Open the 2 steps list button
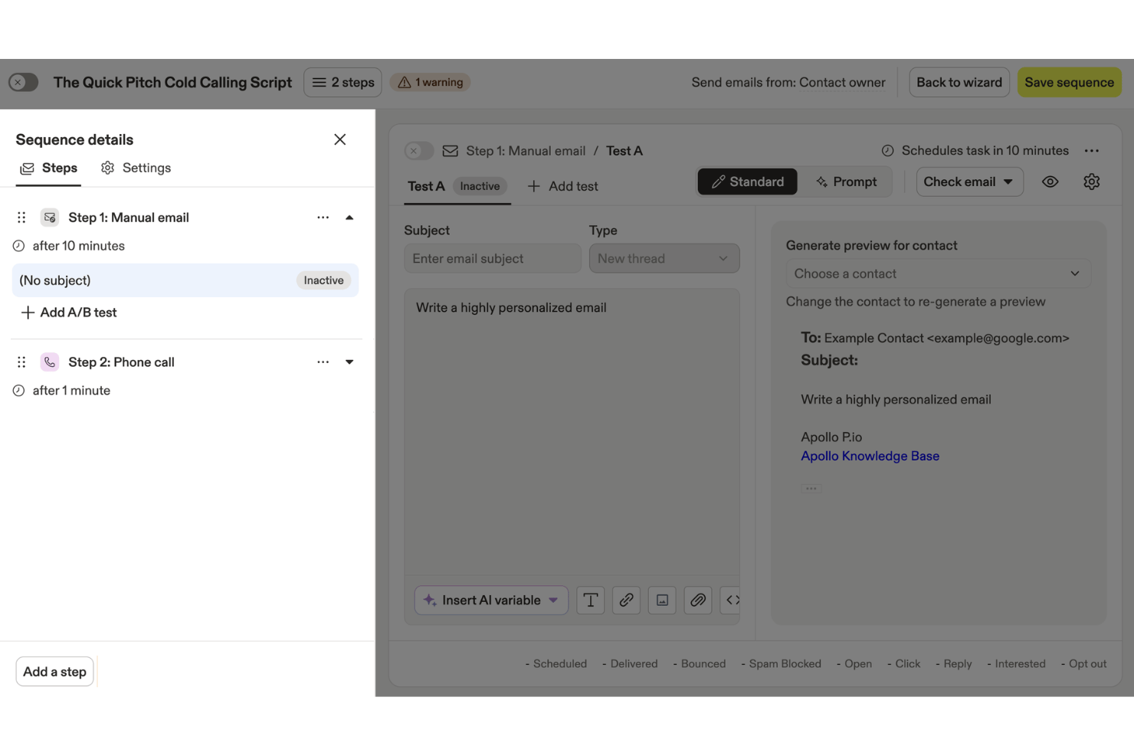Screen dimensions: 1134x756 tap(343, 82)
